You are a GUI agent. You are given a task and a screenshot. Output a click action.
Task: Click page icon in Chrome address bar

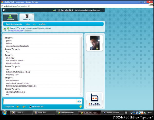coord(2,6)
